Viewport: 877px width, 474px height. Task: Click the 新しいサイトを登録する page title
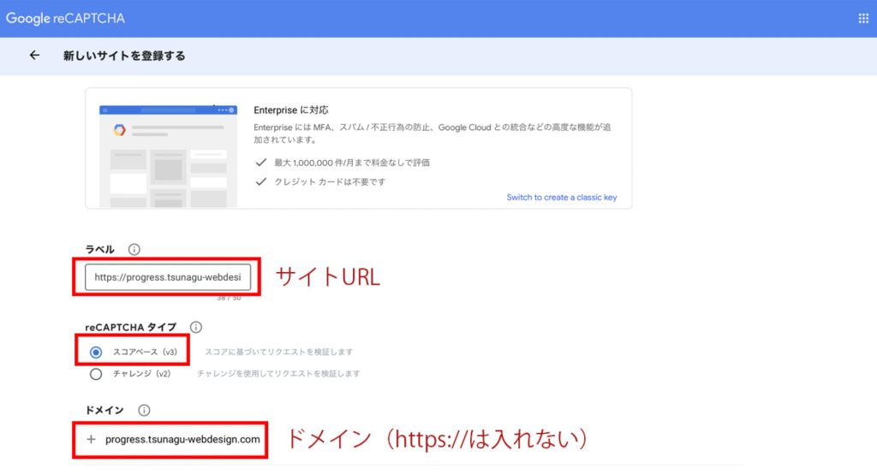coord(124,56)
